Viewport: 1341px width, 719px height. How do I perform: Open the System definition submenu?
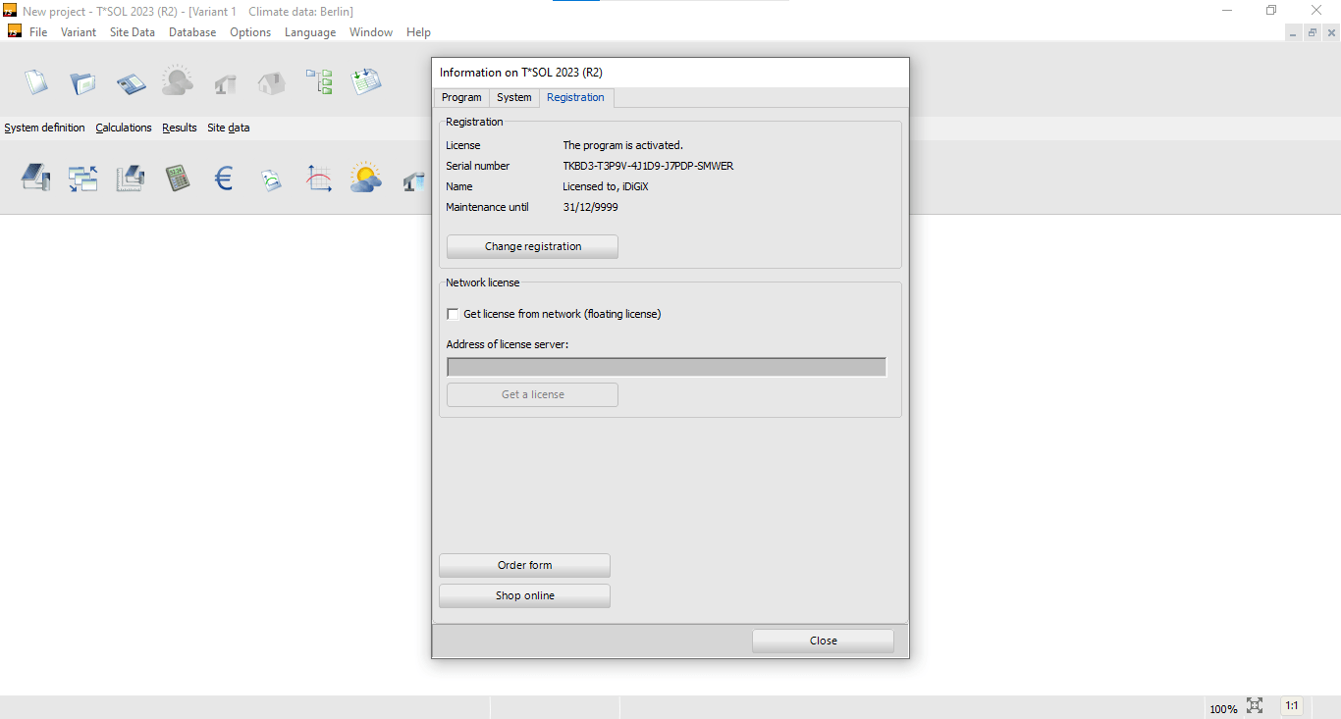click(44, 128)
